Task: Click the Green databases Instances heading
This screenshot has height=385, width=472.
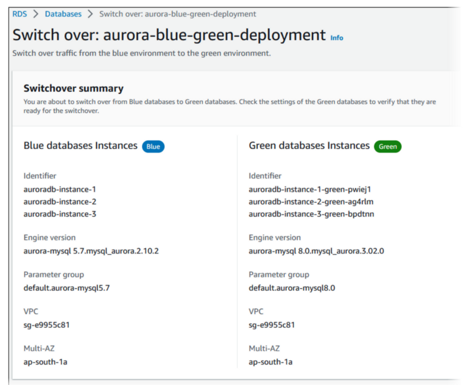Action: coord(309,146)
